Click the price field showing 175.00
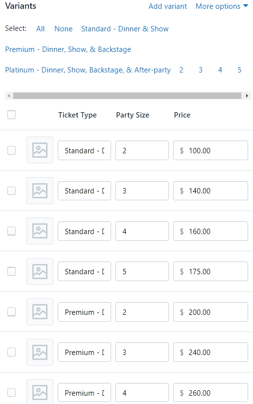The image size is (253, 404). click(210, 271)
